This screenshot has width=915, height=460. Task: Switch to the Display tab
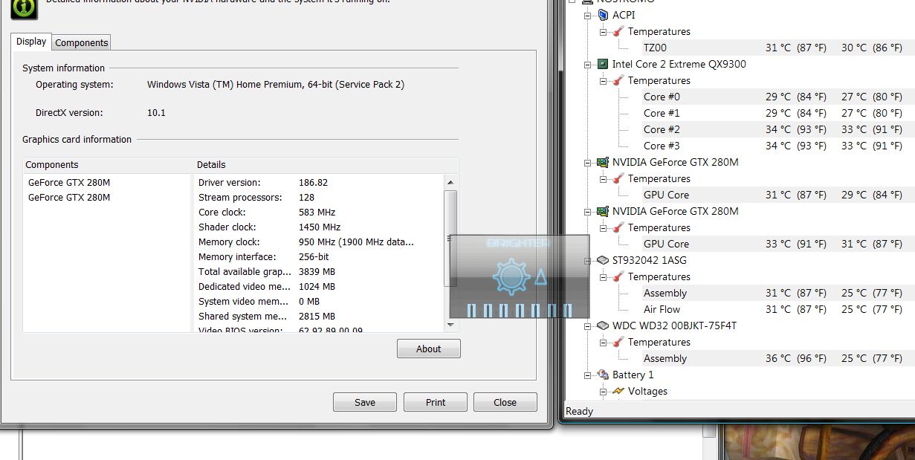(x=31, y=42)
